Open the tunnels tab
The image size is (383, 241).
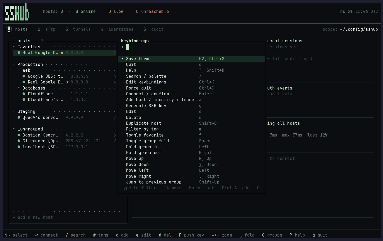(78, 29)
